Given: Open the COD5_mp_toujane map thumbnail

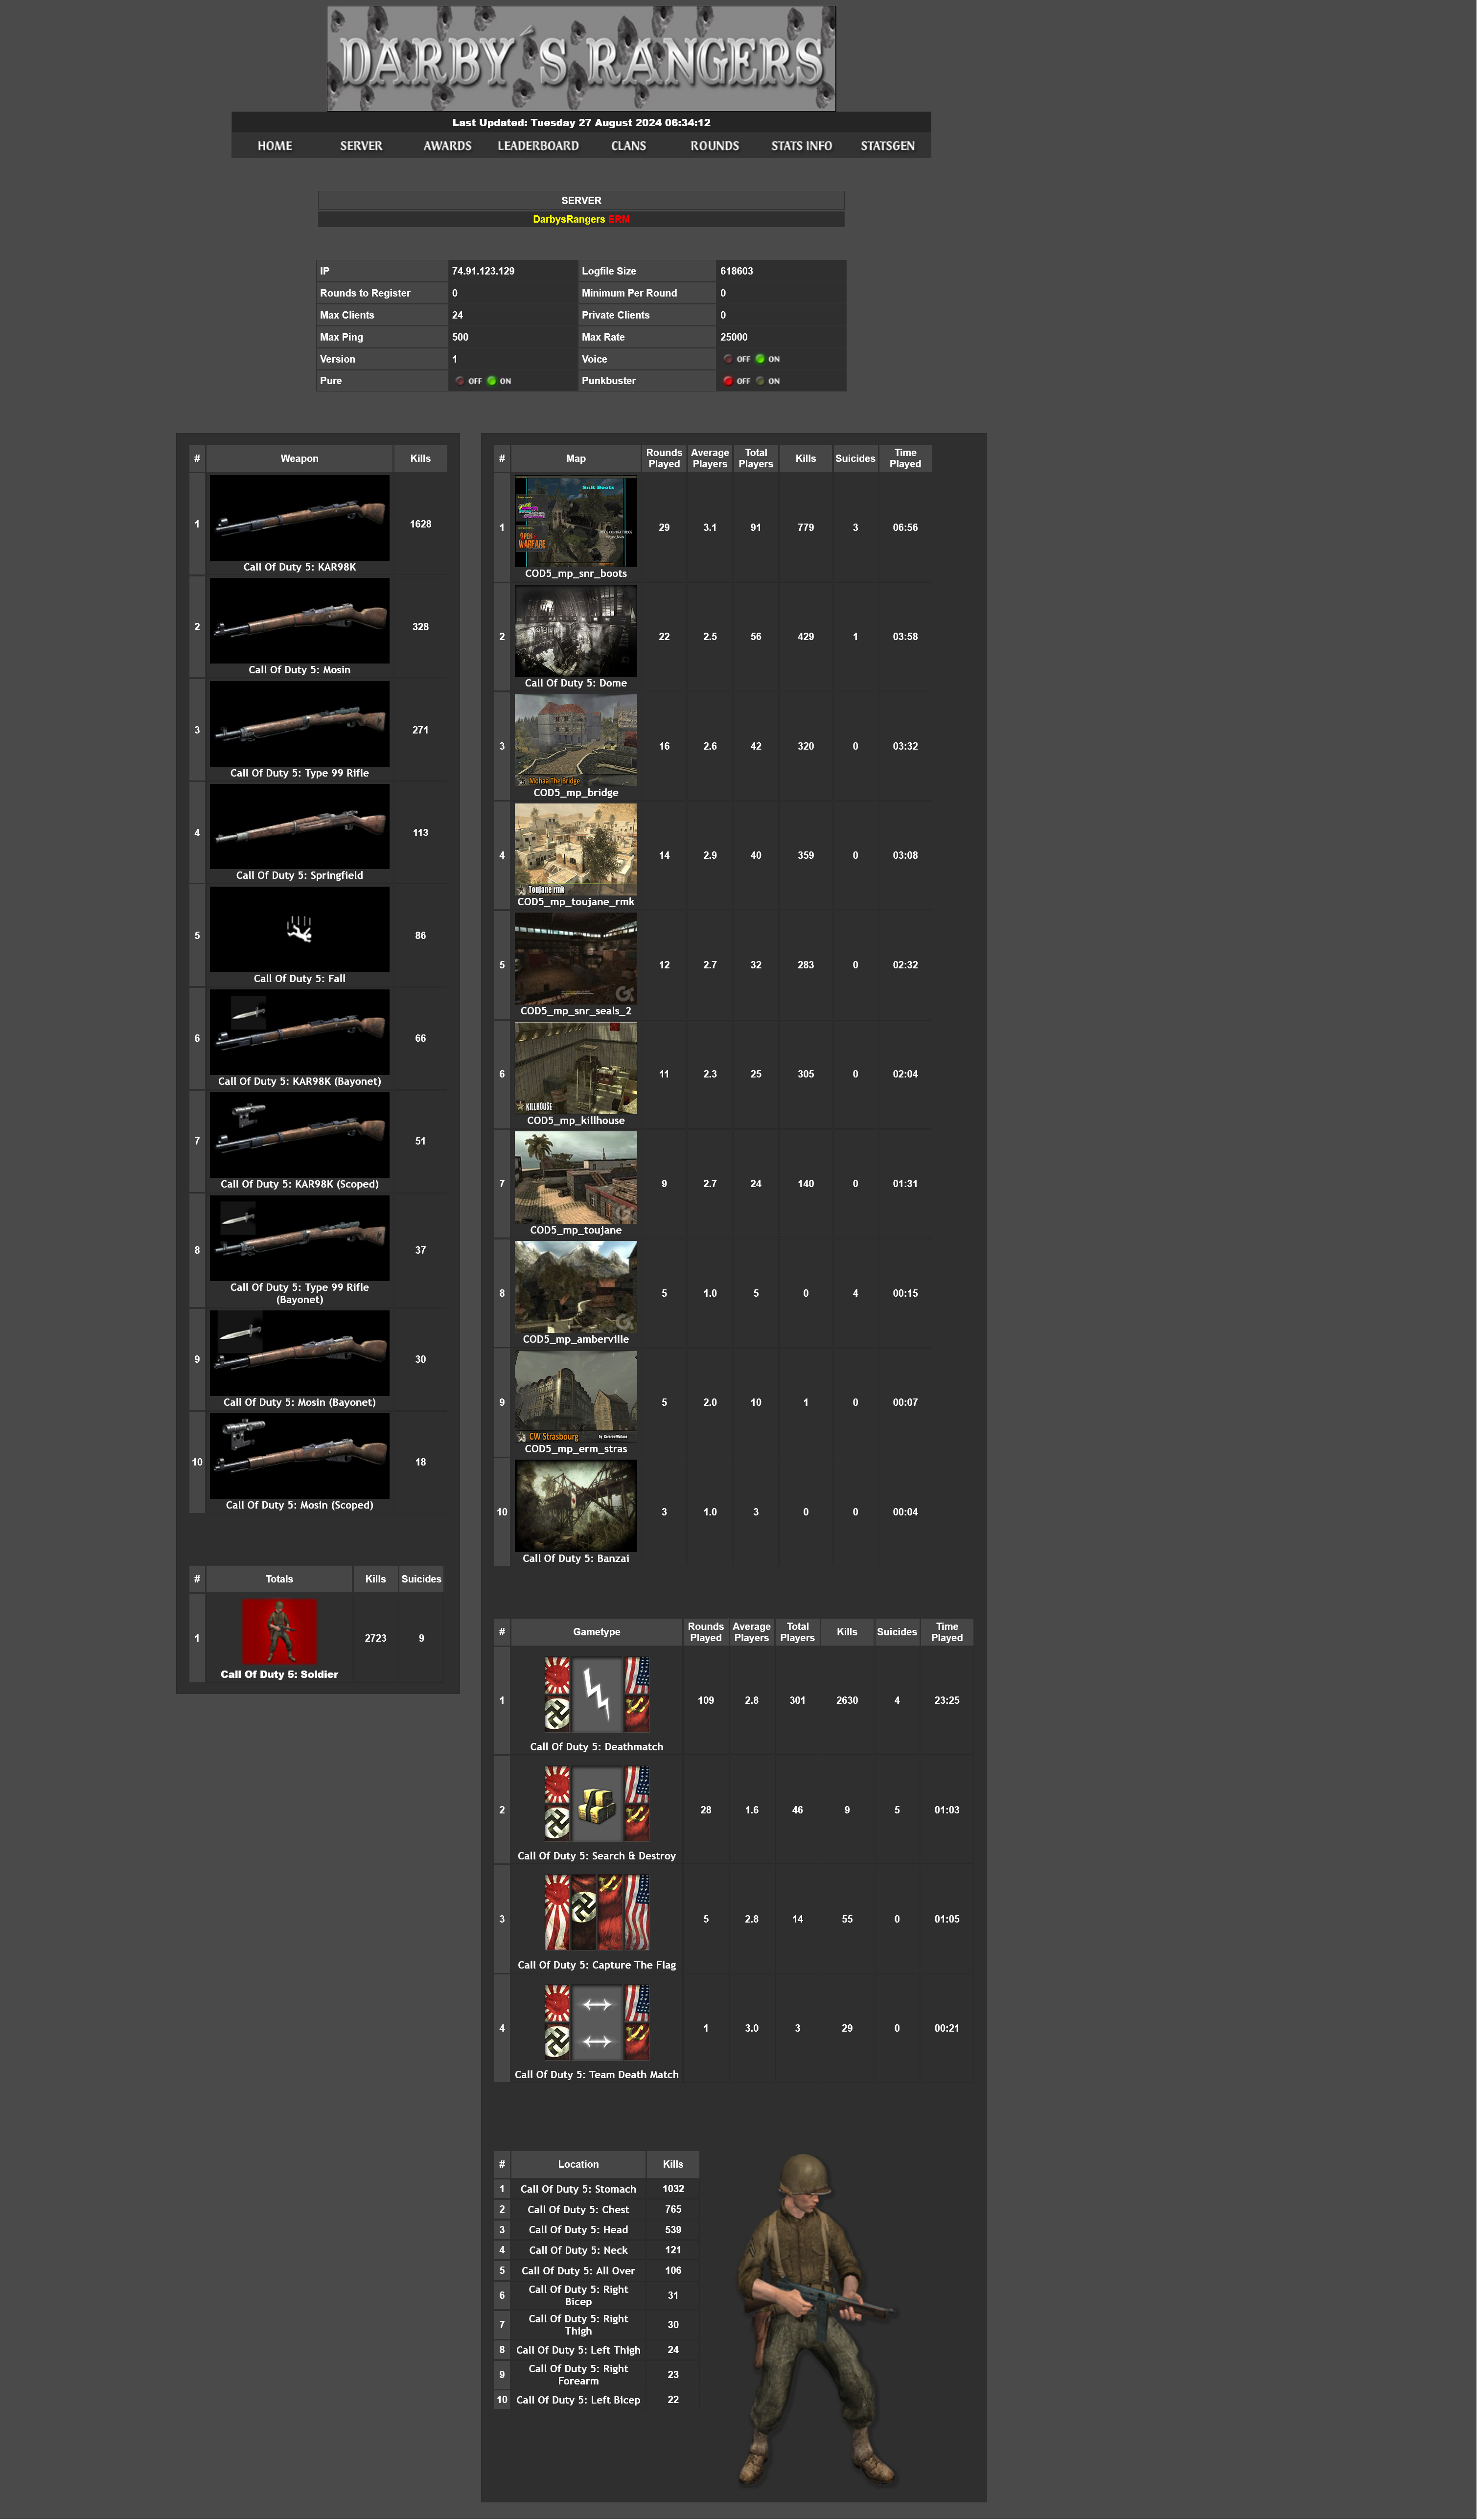Looking at the screenshot, I should pyautogui.click(x=576, y=1178).
